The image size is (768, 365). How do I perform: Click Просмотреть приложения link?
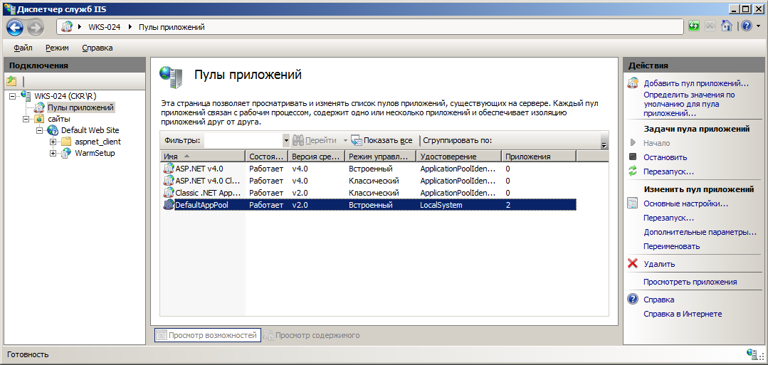pyautogui.click(x=690, y=282)
